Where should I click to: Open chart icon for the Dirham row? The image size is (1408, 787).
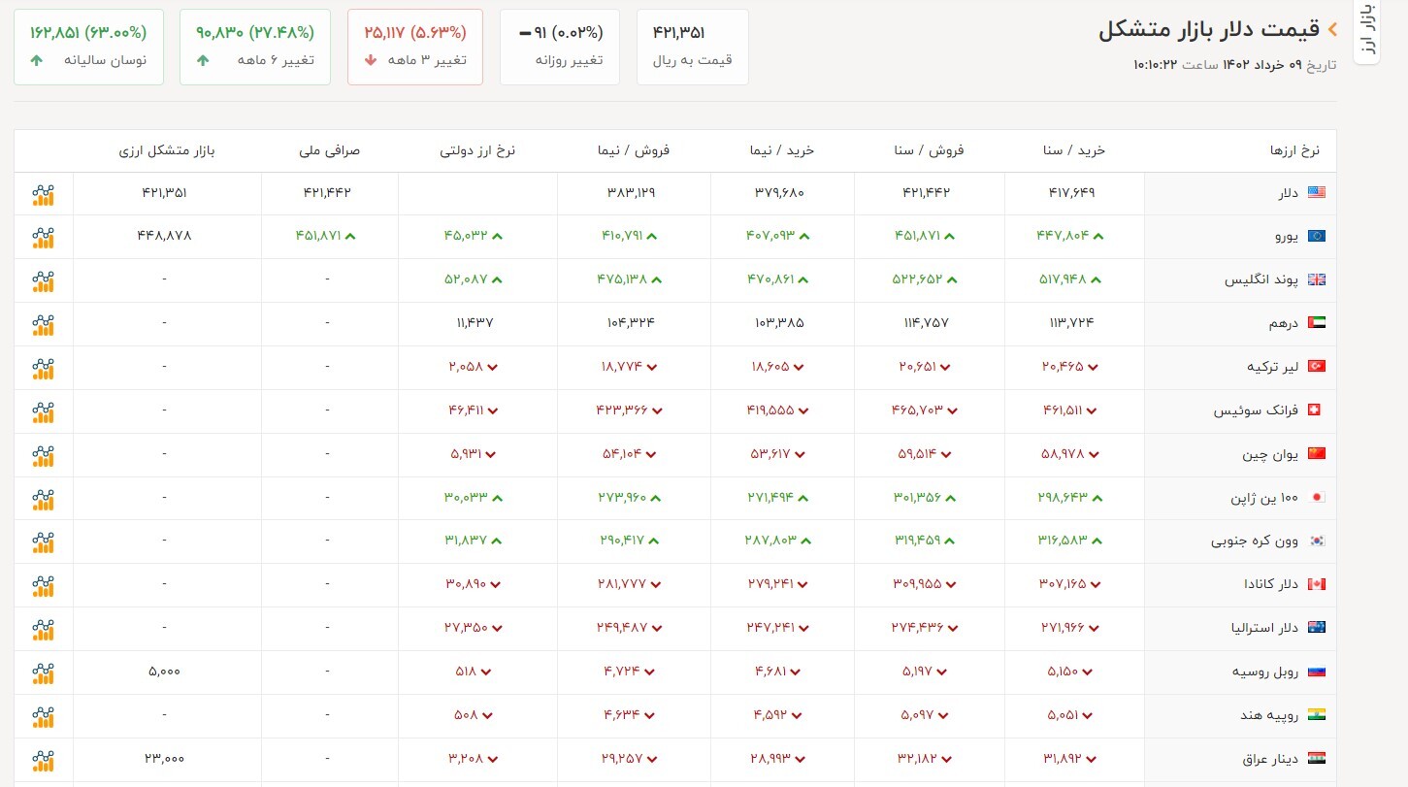(x=43, y=324)
